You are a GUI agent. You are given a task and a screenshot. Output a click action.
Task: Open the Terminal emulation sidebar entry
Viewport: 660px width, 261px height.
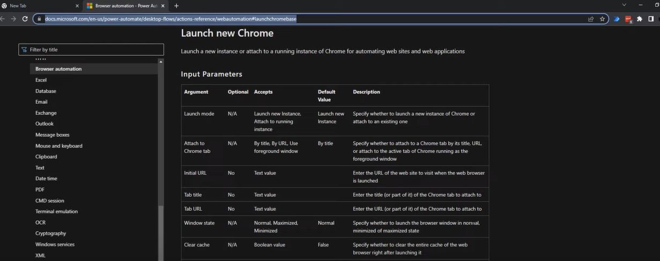[56, 211]
